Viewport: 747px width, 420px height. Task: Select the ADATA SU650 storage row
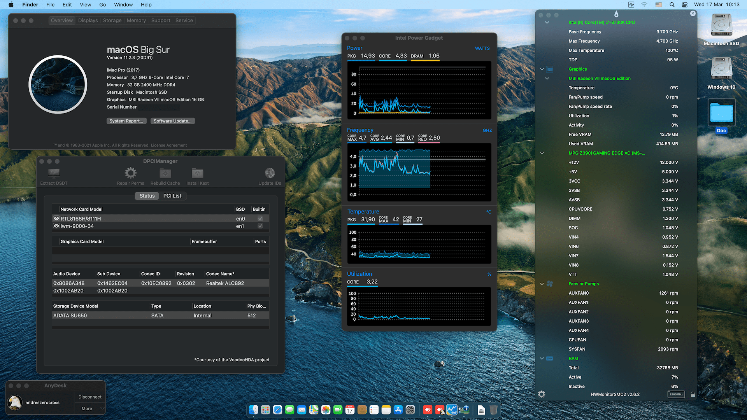tap(161, 315)
